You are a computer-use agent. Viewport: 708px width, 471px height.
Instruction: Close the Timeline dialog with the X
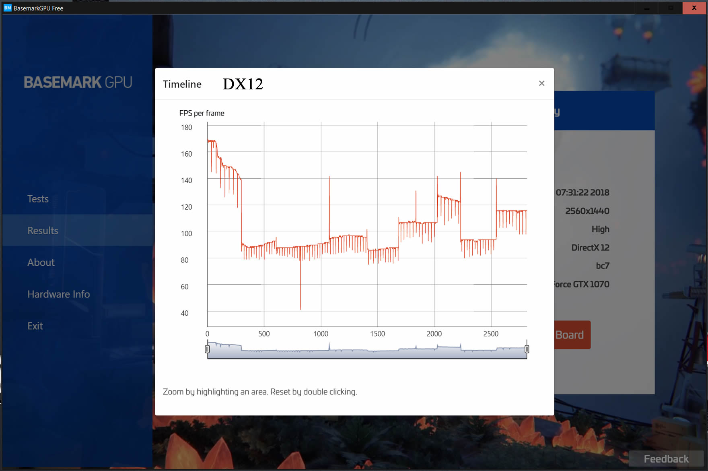point(541,83)
